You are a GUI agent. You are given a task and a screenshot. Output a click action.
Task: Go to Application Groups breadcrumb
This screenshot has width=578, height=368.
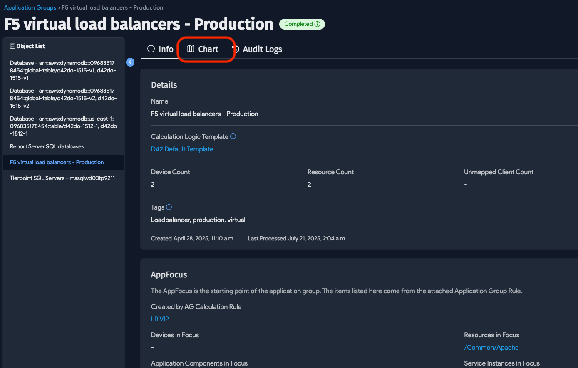30,7
